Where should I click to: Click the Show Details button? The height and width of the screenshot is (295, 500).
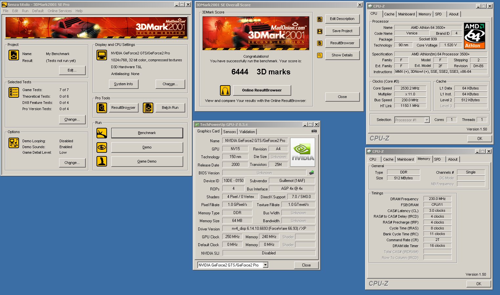(342, 55)
